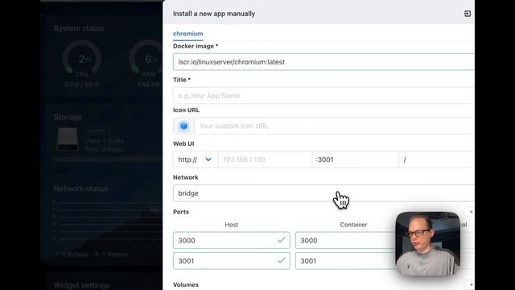Edit host port 3001 field

[232, 261]
